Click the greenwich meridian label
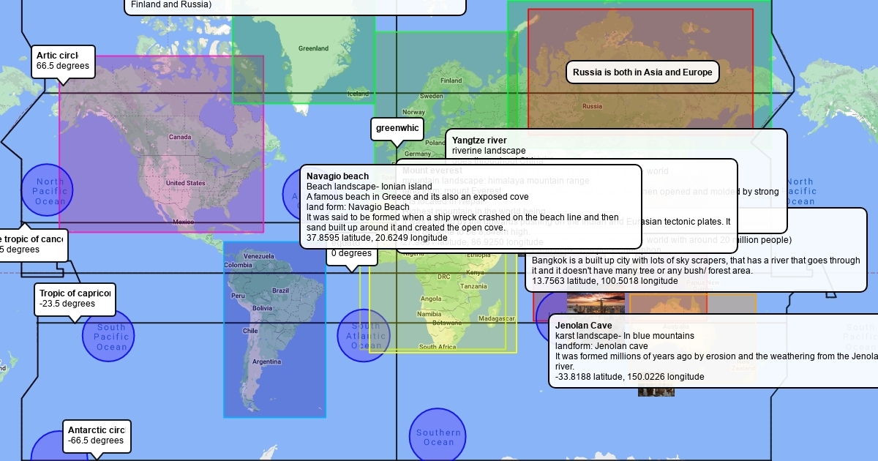The width and height of the screenshot is (878, 461). click(397, 129)
